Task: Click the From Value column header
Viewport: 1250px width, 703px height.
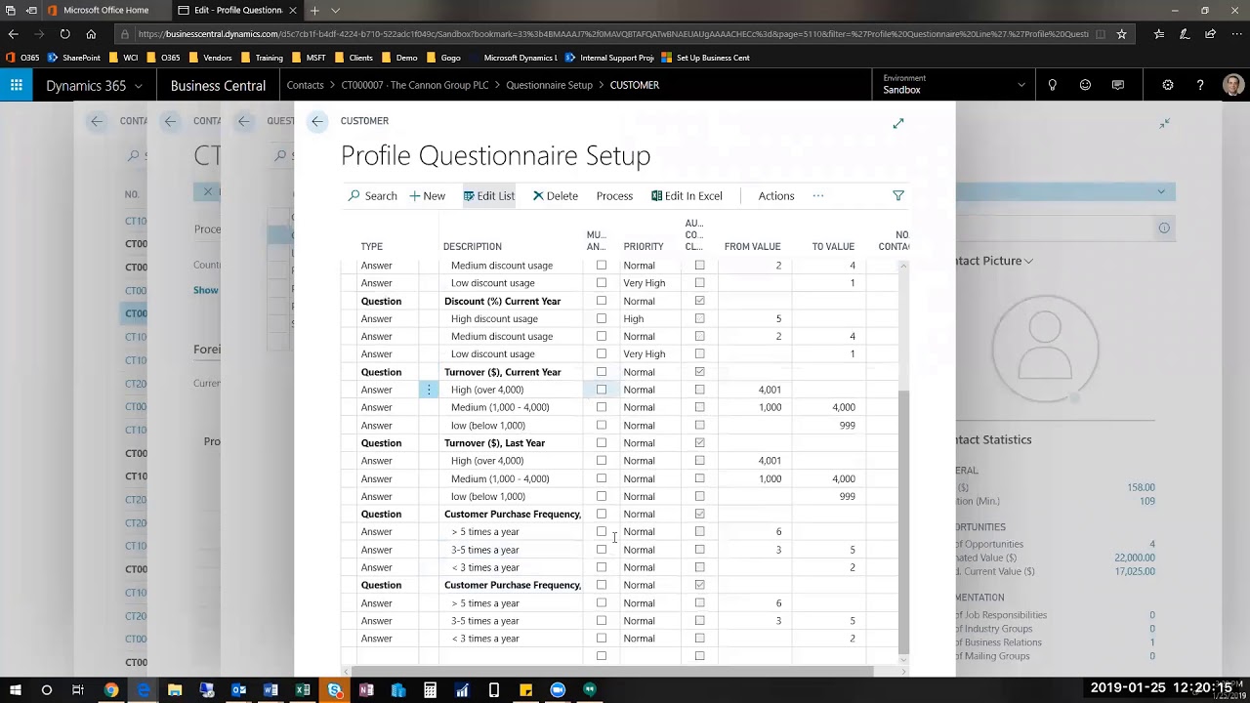Action: click(752, 247)
